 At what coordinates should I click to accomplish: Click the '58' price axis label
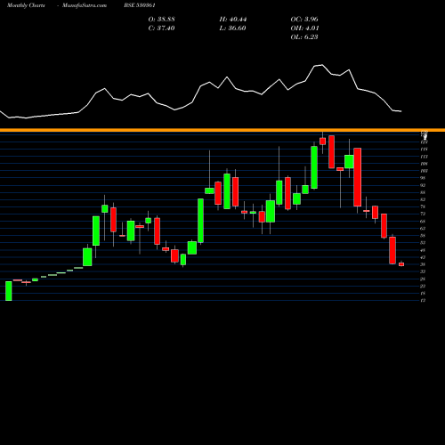coord(423,236)
